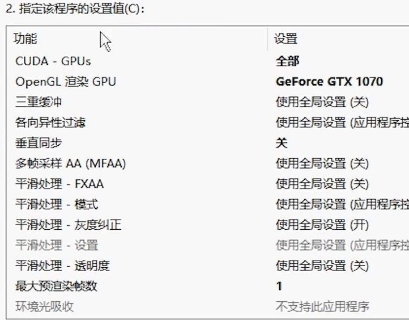Viewport: 409px width, 320px height.
Task: Select the 三重缓冲 feature
Action: pyautogui.click(x=39, y=102)
